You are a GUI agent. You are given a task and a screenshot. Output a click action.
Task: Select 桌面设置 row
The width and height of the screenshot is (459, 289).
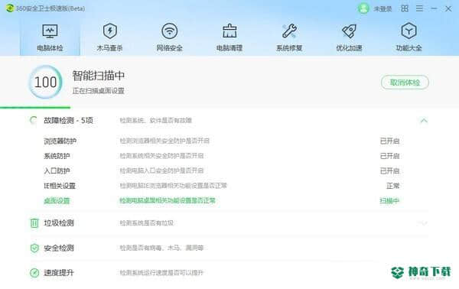pyautogui.click(x=222, y=200)
